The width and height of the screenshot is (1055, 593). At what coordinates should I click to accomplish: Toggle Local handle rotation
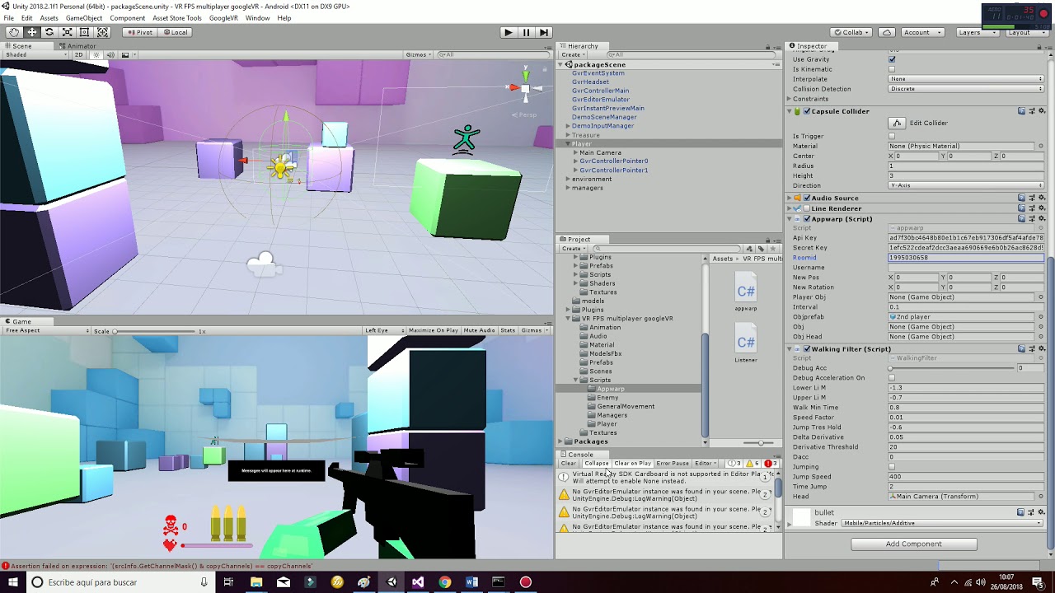point(176,32)
